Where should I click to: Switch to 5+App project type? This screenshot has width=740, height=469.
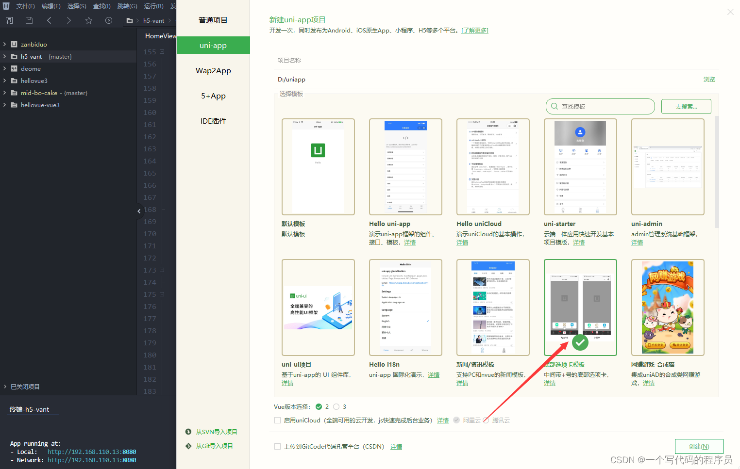[x=213, y=96]
